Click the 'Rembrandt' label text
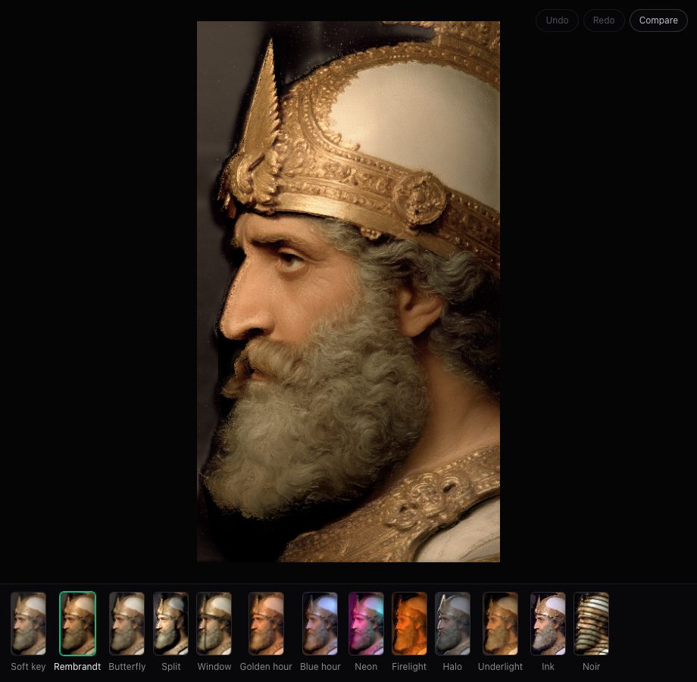This screenshot has width=697, height=682. point(77,666)
